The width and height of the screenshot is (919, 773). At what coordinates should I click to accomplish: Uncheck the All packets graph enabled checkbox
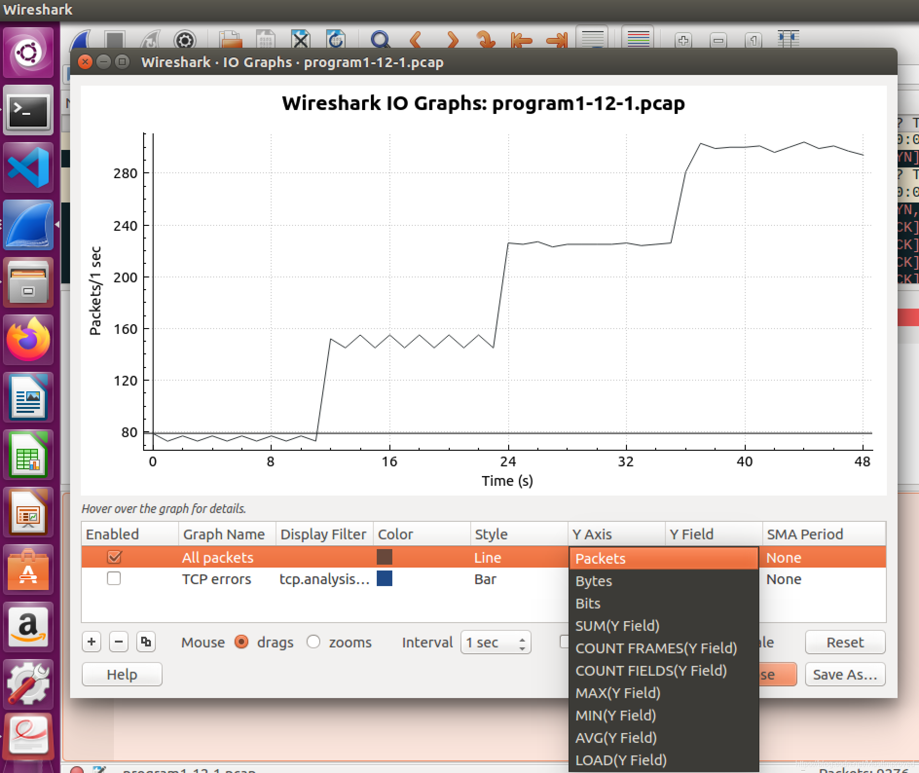click(114, 557)
